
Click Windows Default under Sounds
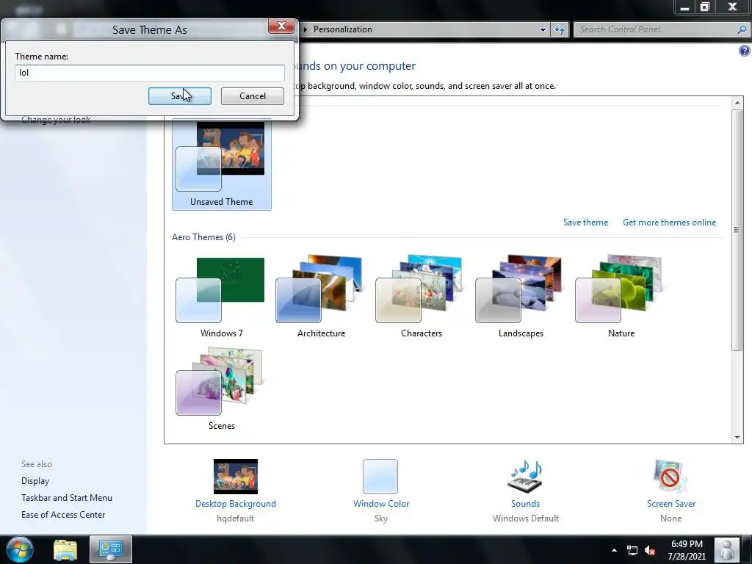pos(526,518)
